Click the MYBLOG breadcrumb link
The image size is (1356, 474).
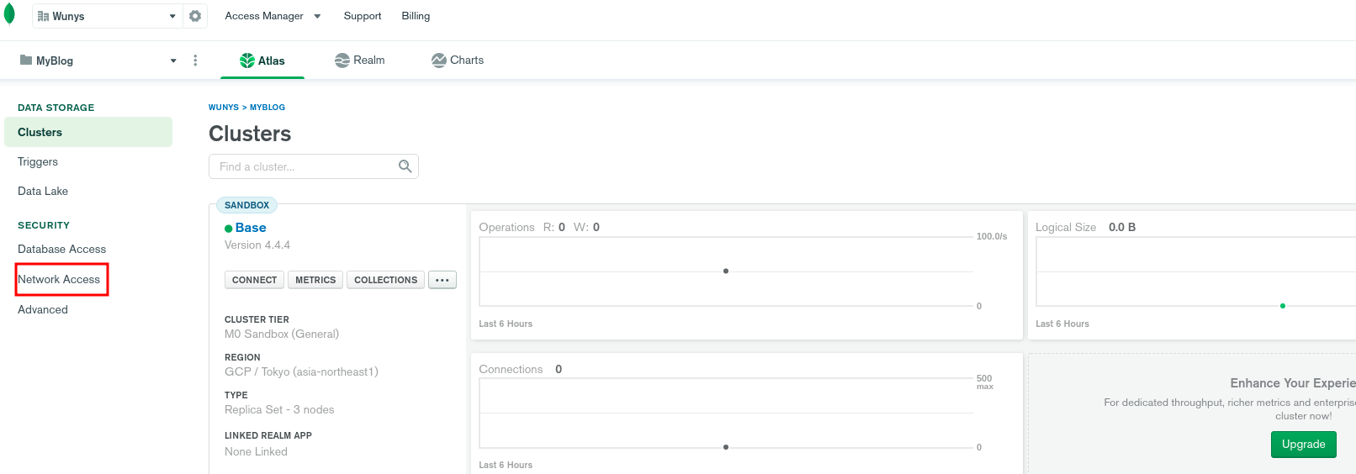(267, 108)
